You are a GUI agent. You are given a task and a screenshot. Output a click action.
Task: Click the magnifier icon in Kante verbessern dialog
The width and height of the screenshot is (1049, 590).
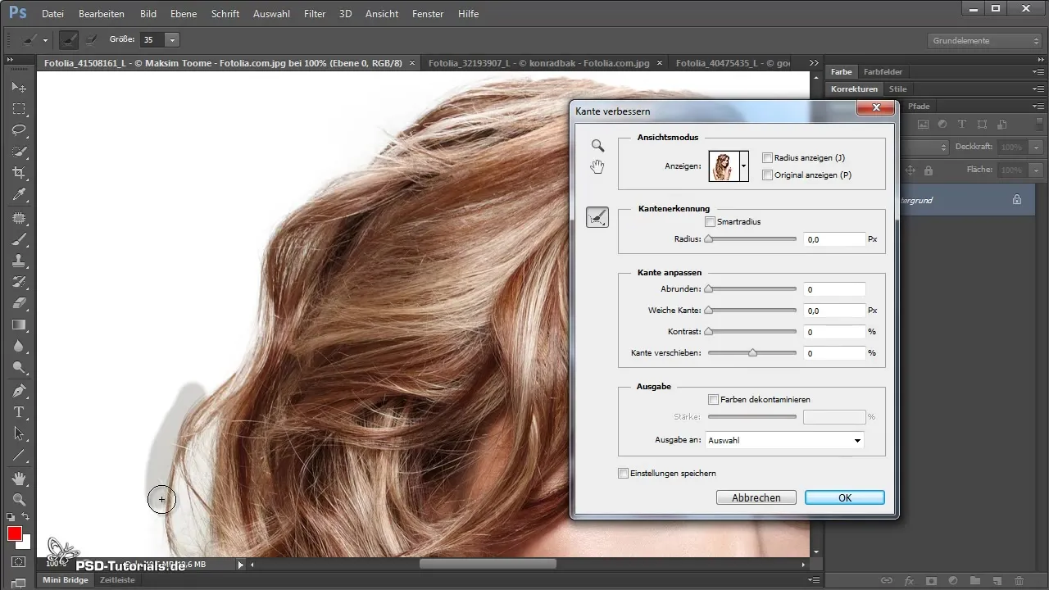598,145
